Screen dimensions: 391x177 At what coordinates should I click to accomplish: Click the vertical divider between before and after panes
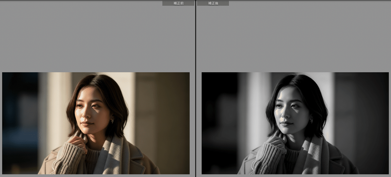[x=195, y=88]
